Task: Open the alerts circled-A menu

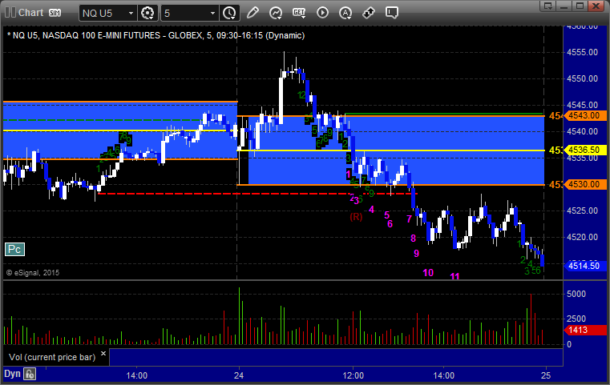Action: 345,14
